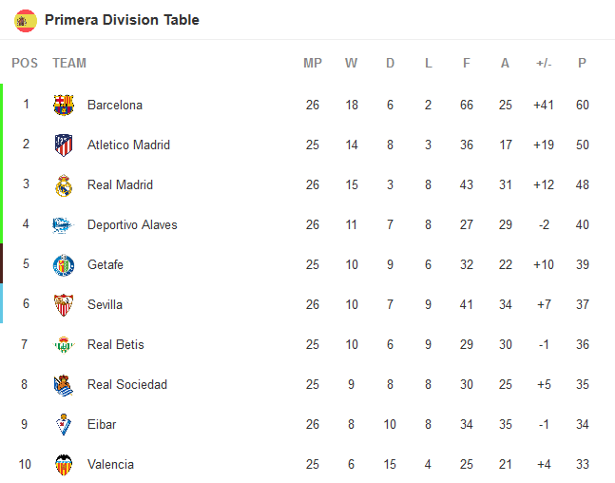
Task: Click the Atletico Madrid club crest
Action: coord(64,145)
